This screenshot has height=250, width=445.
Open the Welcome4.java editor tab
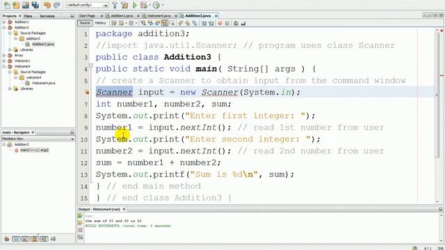pyautogui.click(x=159, y=16)
